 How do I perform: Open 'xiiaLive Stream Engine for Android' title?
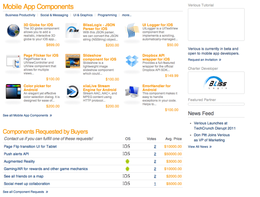[99, 88]
